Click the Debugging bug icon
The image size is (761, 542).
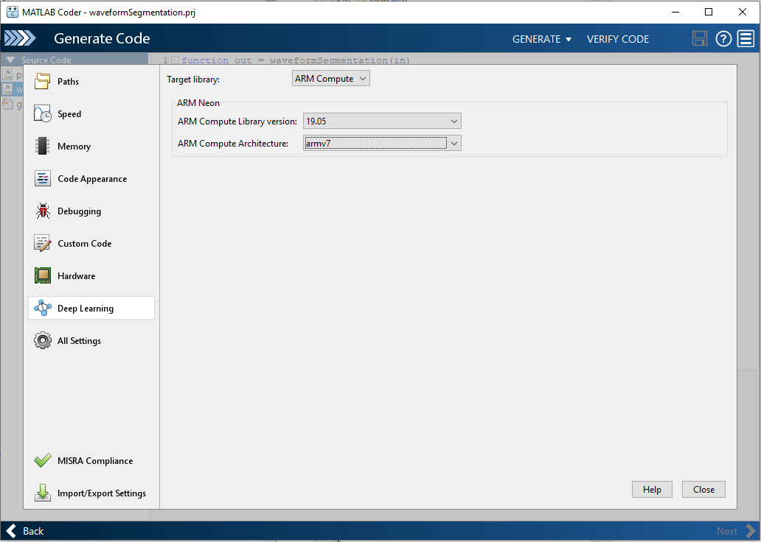pos(43,211)
